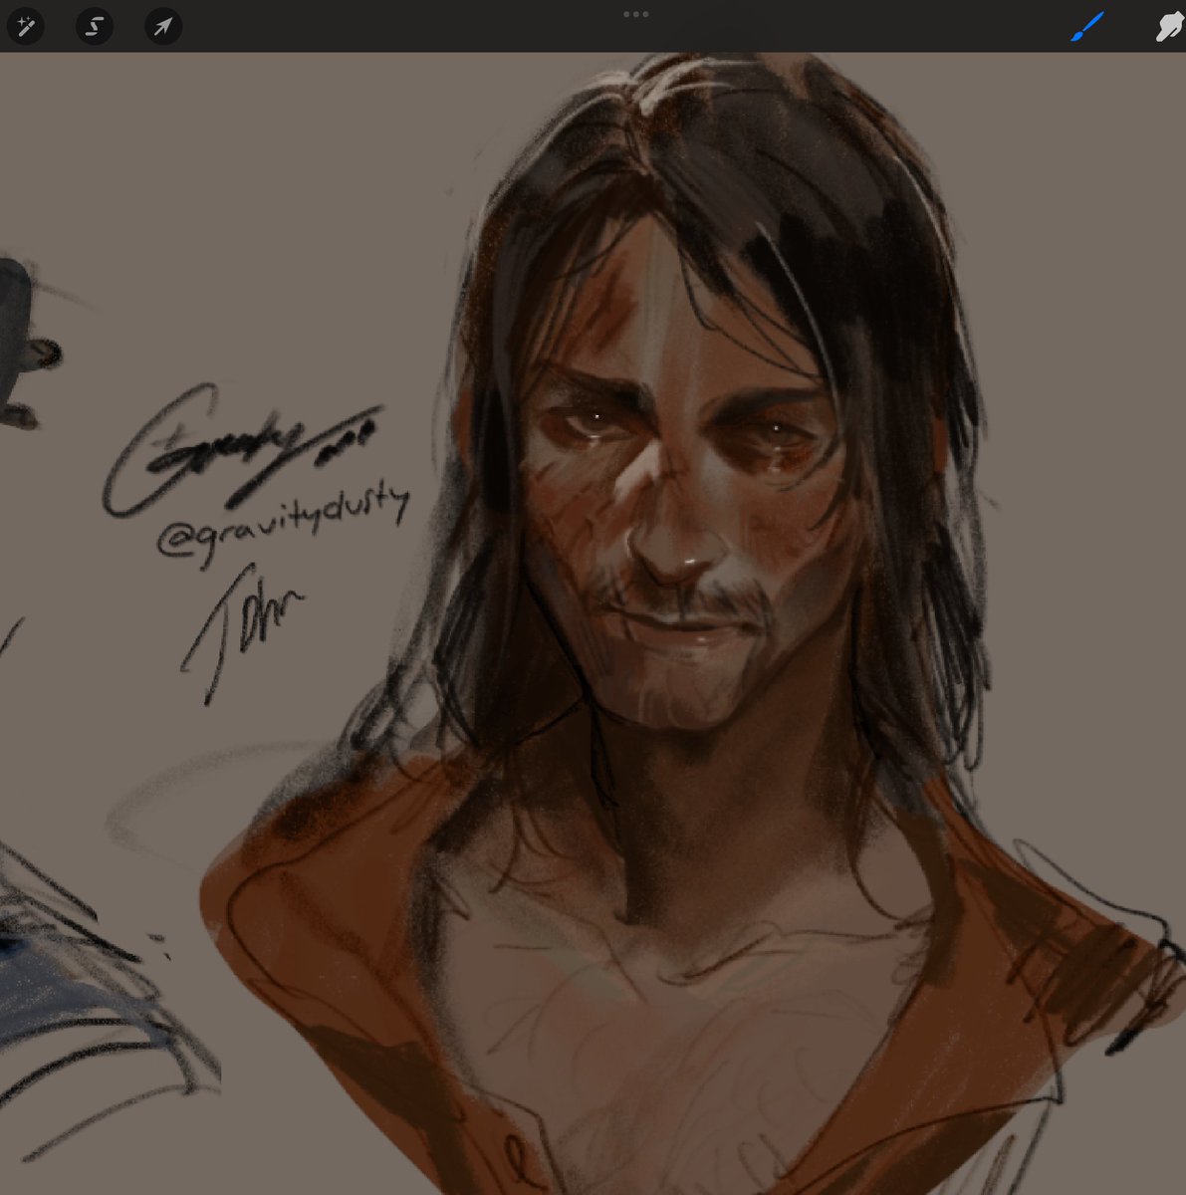Activate the Transform arrow tool
The image size is (1186, 1195).
click(163, 26)
